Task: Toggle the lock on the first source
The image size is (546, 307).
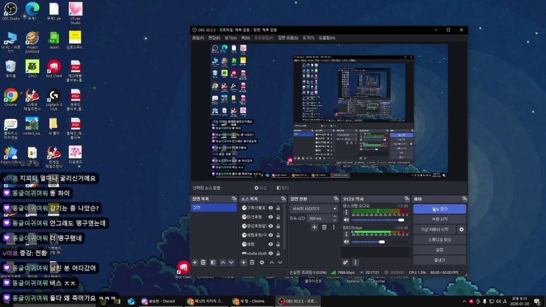Action: pos(278,208)
